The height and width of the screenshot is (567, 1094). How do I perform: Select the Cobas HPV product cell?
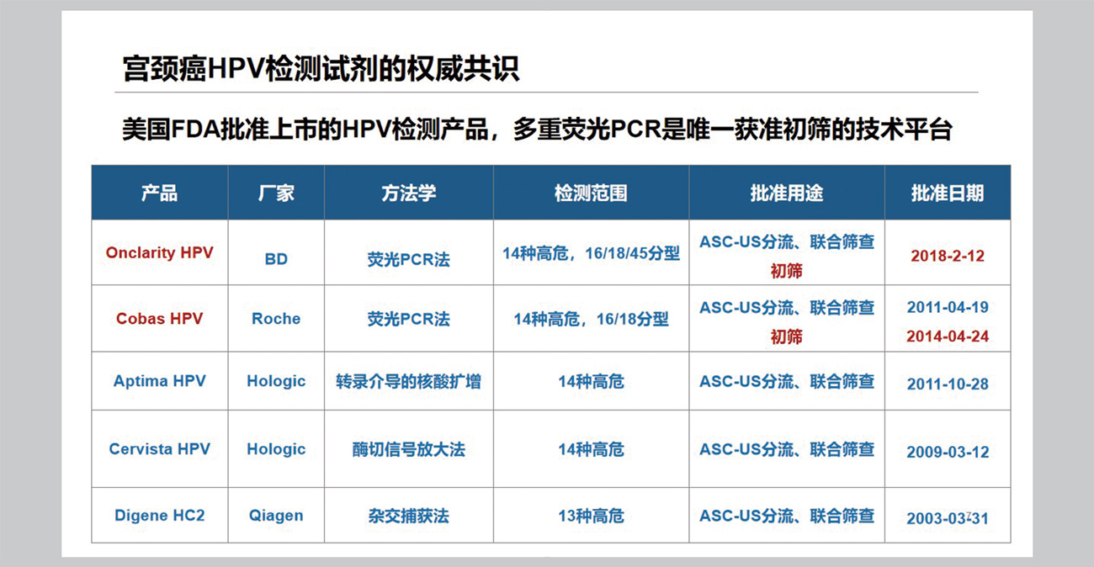tap(159, 319)
